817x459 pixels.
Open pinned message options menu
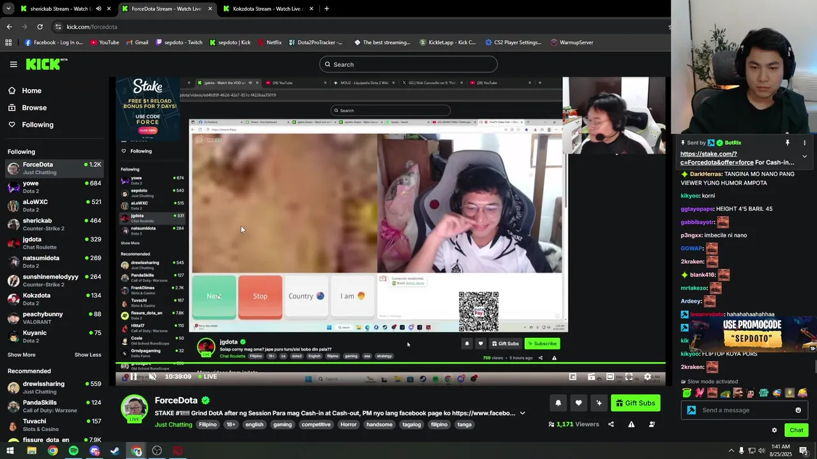[x=804, y=143]
